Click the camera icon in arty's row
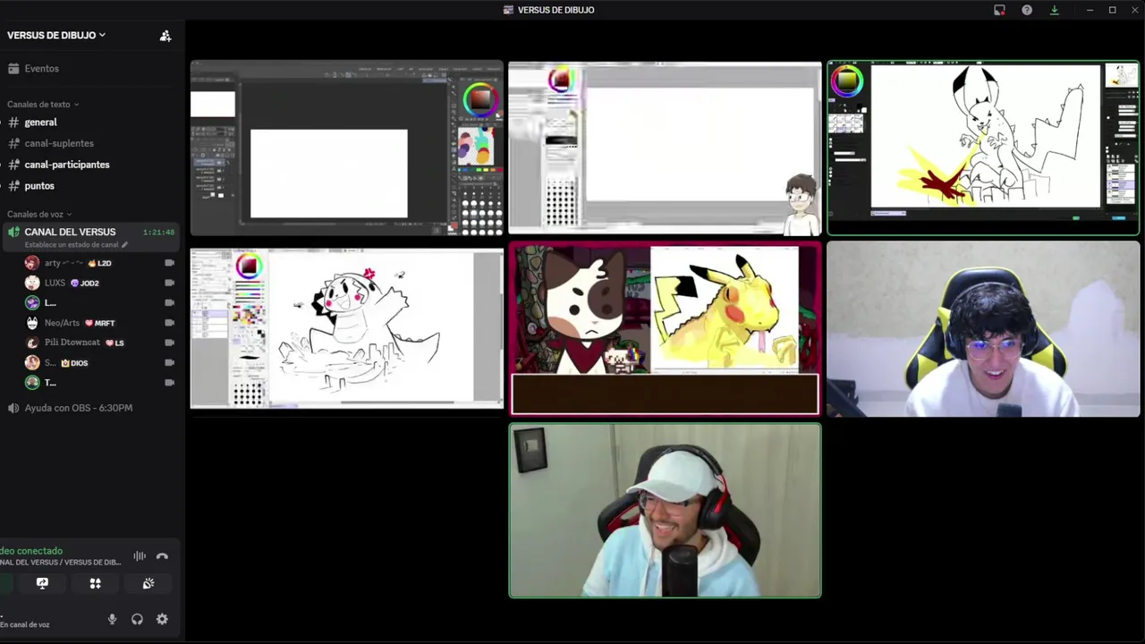This screenshot has height=644, width=1145. [169, 263]
